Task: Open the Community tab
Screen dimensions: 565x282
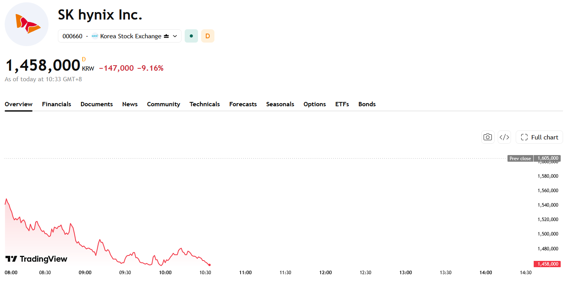Action: [x=164, y=104]
